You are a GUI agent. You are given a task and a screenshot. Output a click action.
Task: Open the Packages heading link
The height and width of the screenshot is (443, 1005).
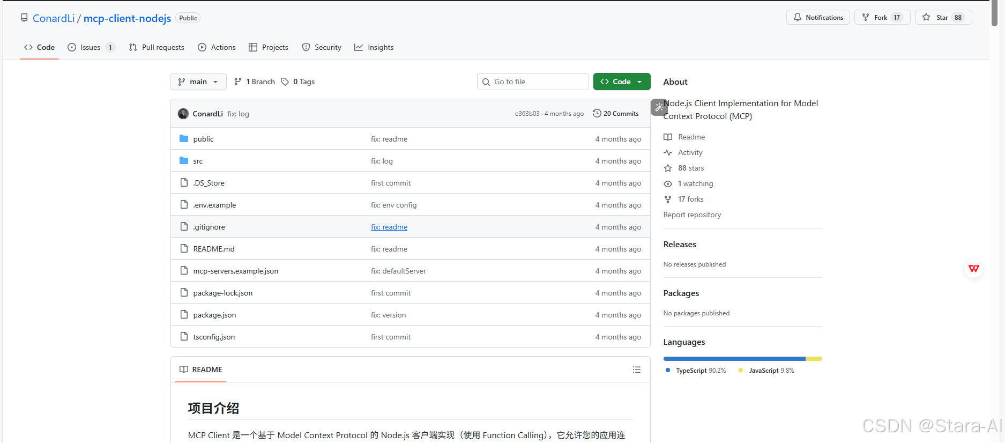coord(681,293)
